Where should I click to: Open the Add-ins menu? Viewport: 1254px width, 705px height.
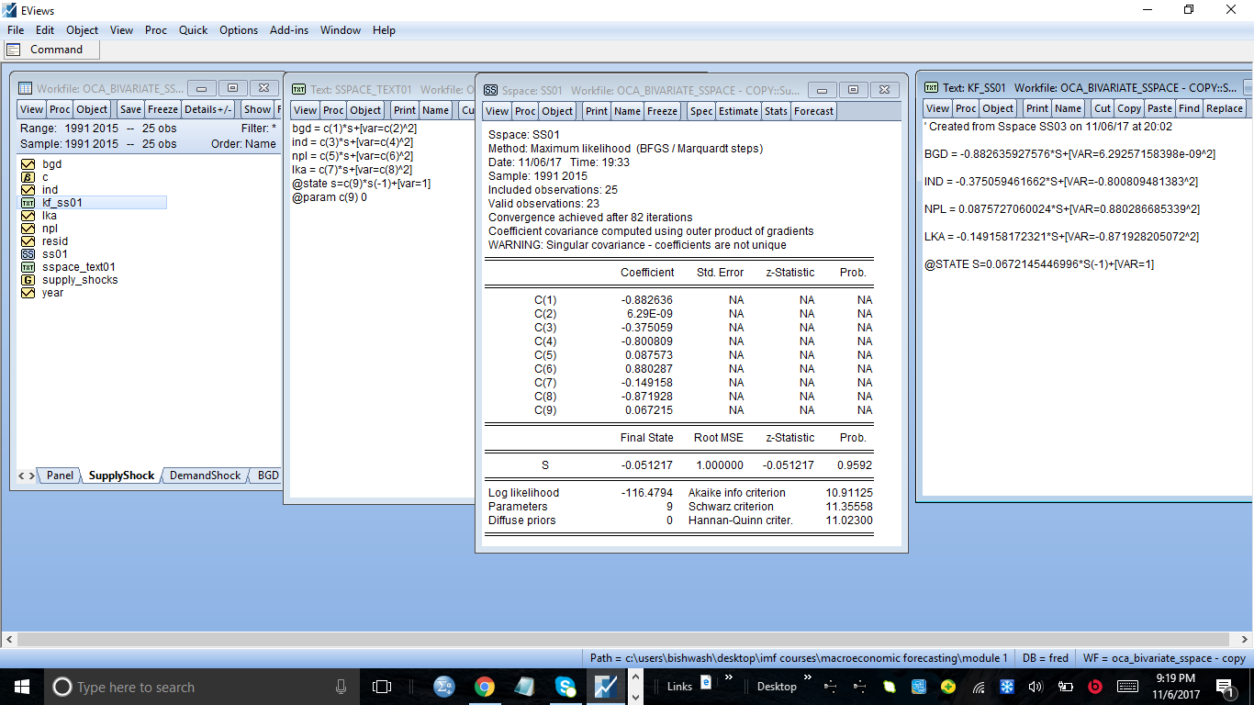pos(289,30)
